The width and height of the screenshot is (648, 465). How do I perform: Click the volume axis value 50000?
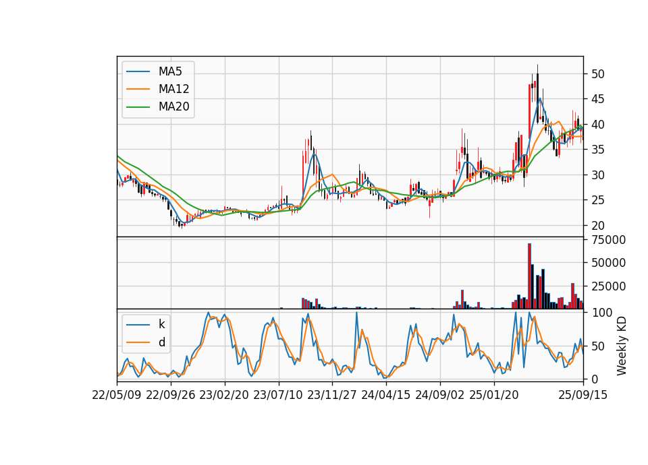click(608, 263)
